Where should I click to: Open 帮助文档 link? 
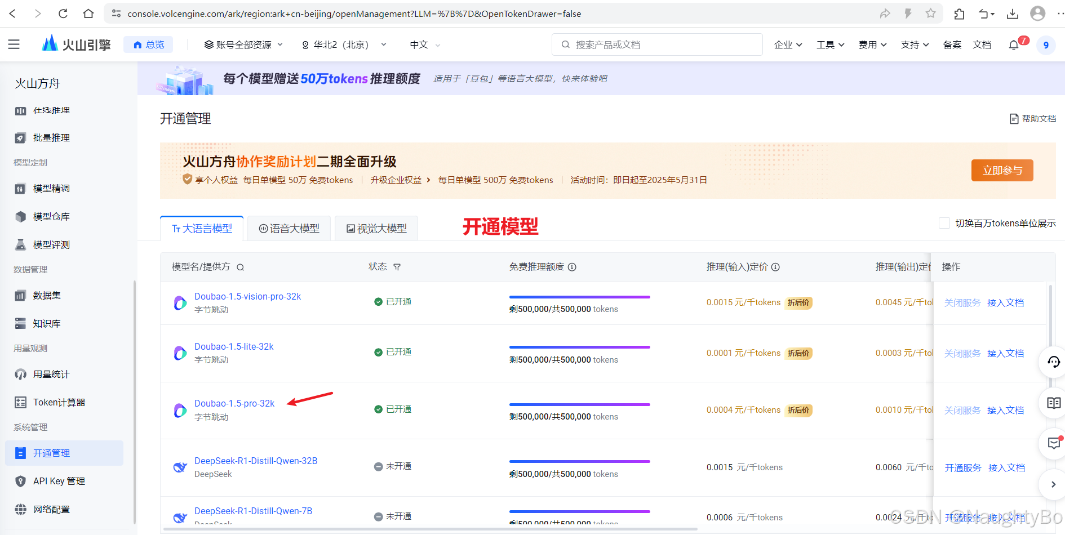click(1033, 119)
